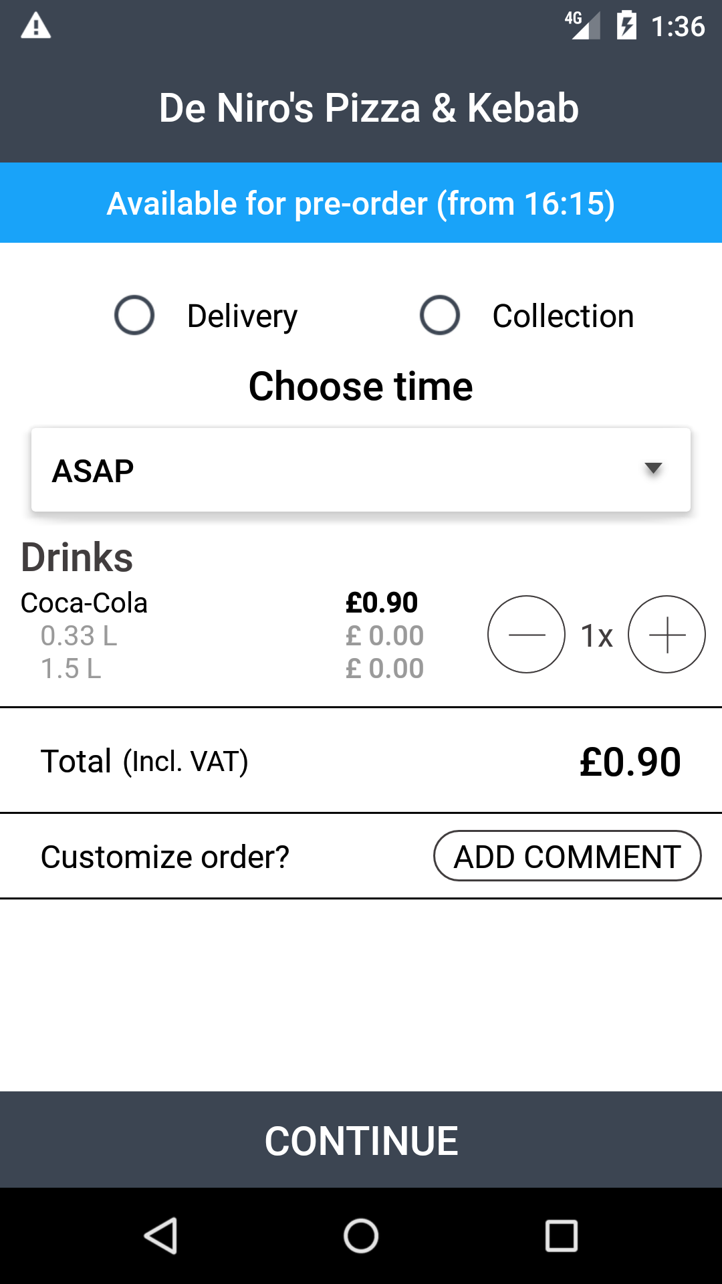Tap the minus quantity button for Coca-Cola

click(x=526, y=634)
